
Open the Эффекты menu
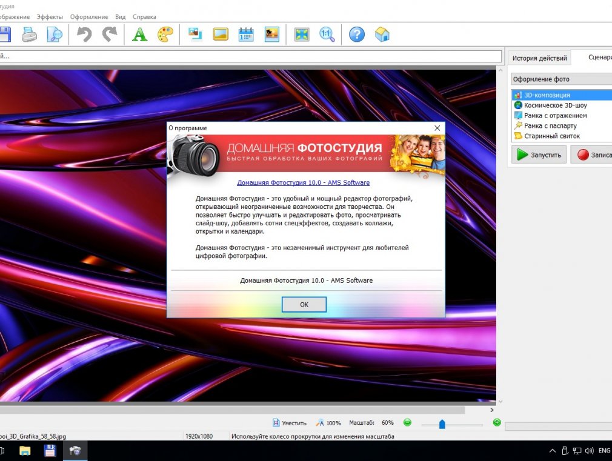click(50, 17)
